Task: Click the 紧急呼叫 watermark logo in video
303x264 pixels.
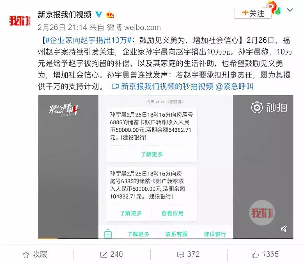Action: (x=64, y=110)
